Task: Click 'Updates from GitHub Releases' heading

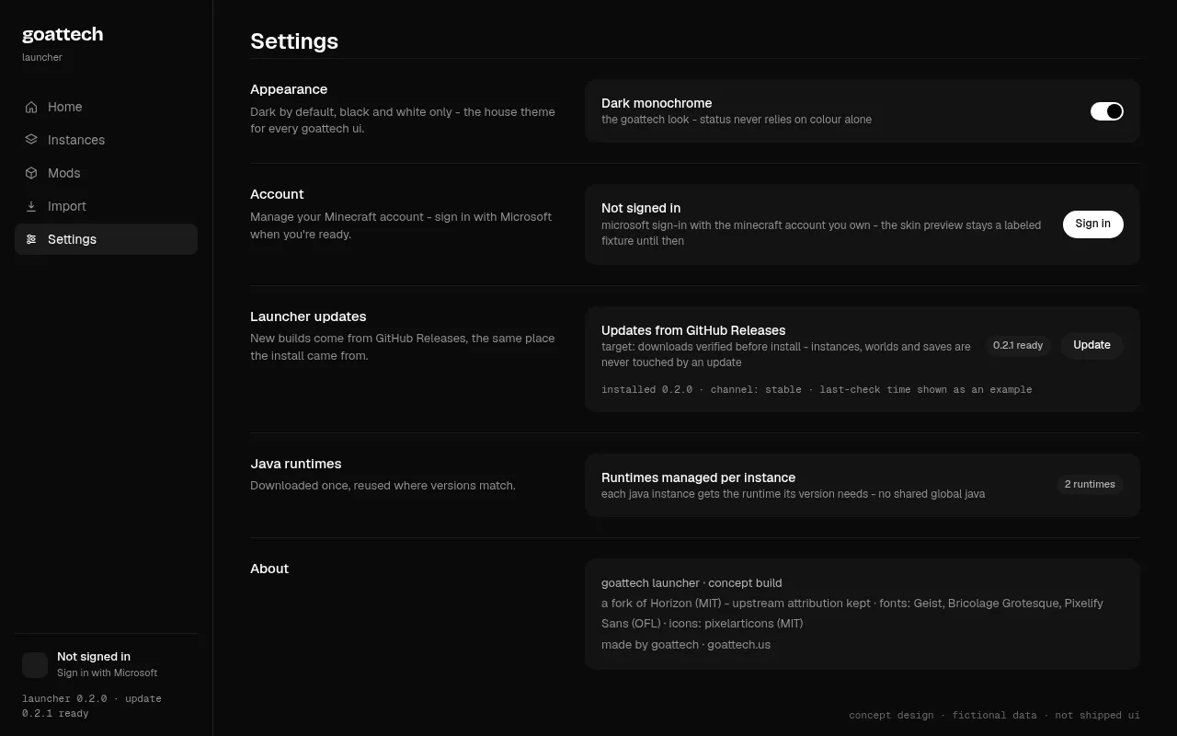Action: [x=693, y=330]
